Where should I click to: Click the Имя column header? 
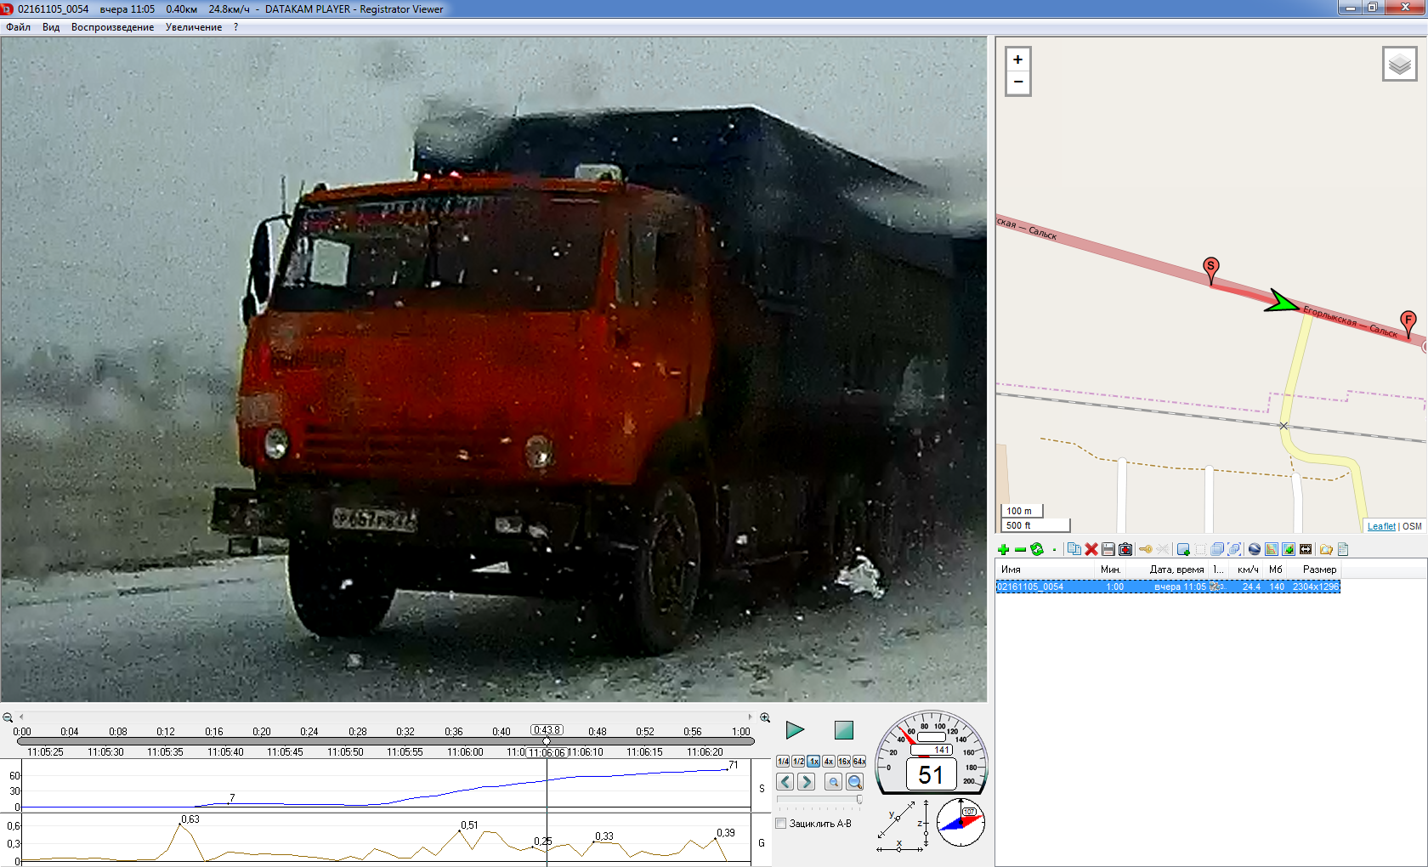(x=1011, y=569)
